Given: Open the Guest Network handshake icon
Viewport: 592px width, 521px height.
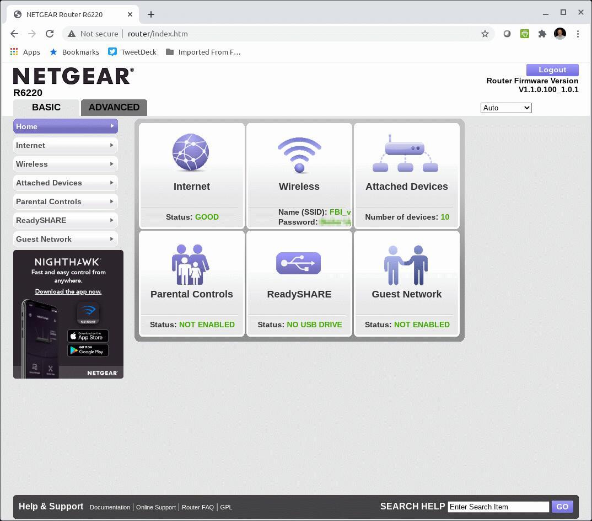Looking at the screenshot, I should (x=406, y=265).
